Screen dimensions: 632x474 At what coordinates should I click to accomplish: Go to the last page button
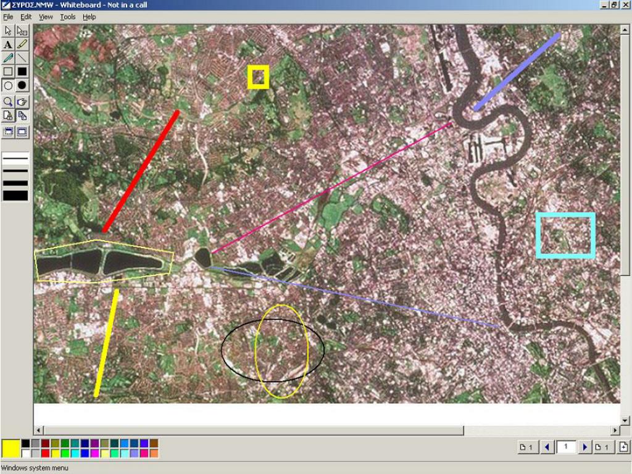[604, 447]
